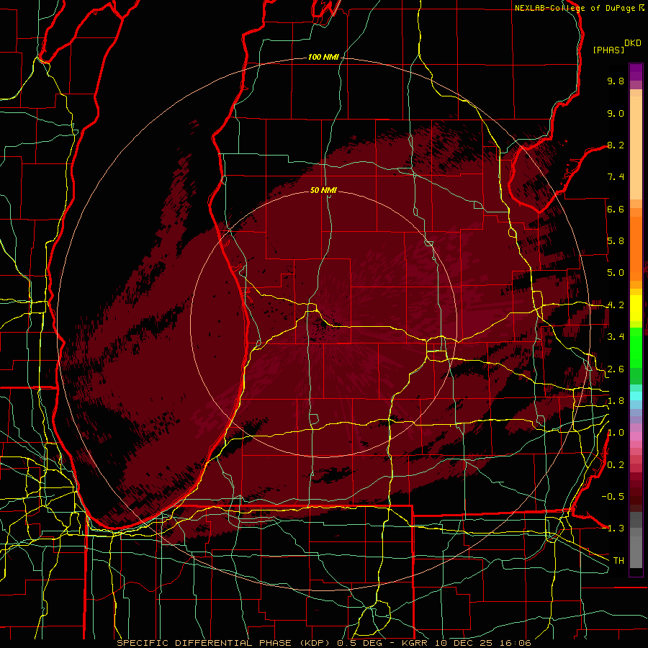This screenshot has height=648, width=648.
Task: Click the NEXLAB-College of DuPage title text
Action: 575,8
